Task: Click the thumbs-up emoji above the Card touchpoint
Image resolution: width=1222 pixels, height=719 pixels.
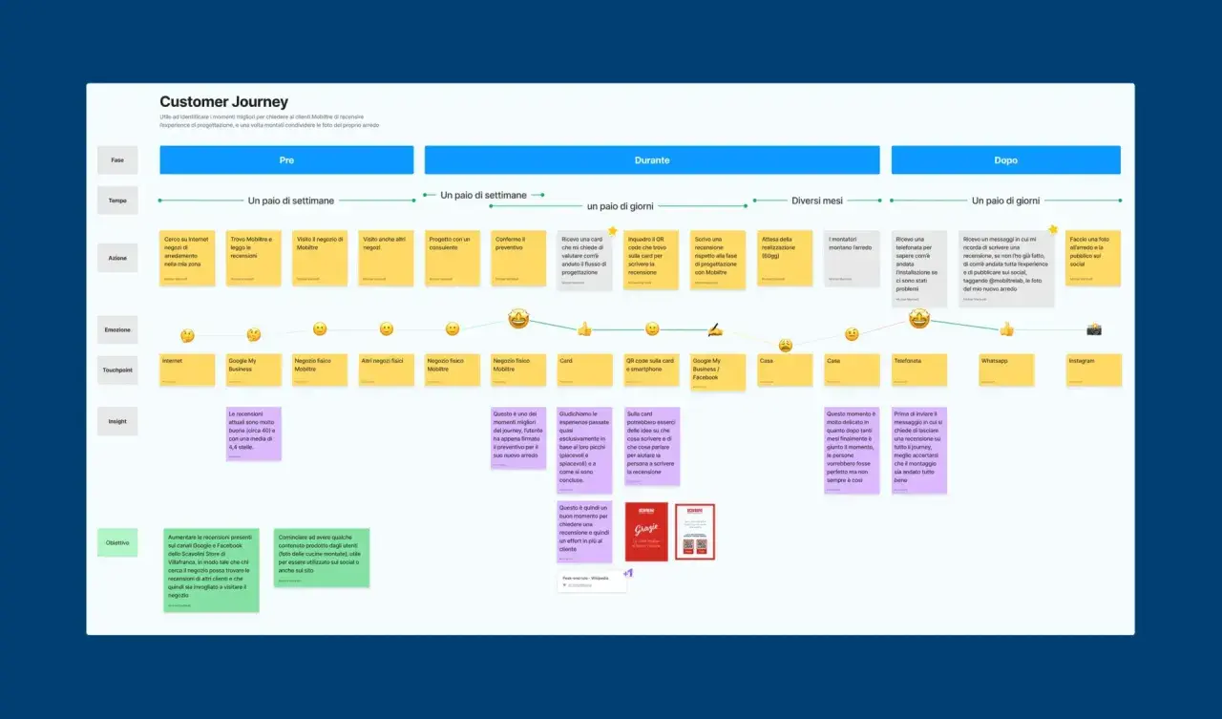Action: (584, 328)
